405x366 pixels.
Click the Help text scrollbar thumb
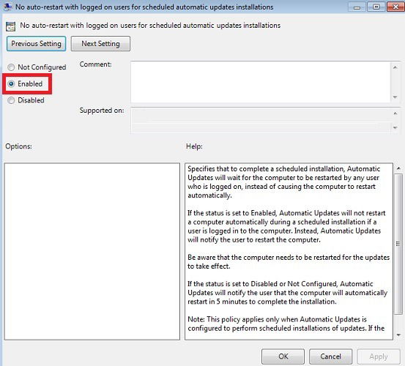398,244
